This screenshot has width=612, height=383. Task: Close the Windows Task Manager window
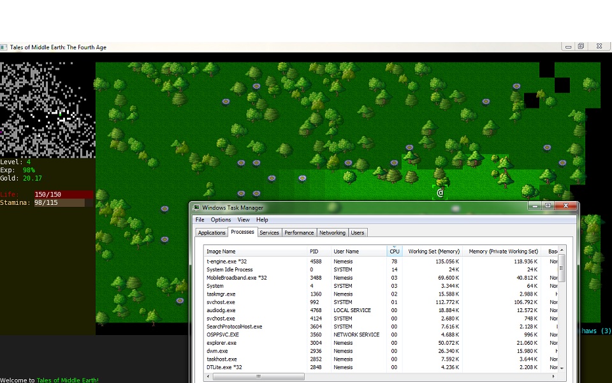(565, 206)
